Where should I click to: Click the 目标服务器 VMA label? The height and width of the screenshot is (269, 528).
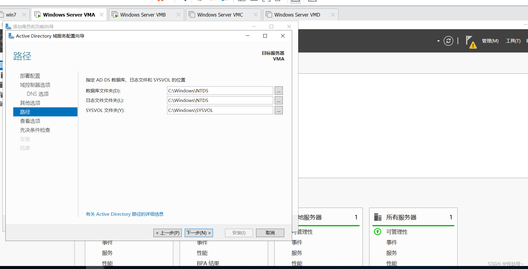pos(273,56)
